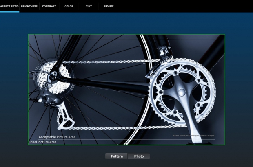
Task: Click the Ideal Picture Area label
Action: click(43, 142)
